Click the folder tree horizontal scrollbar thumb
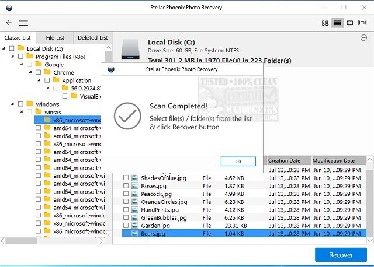This screenshot has width=374, height=267. [22, 241]
